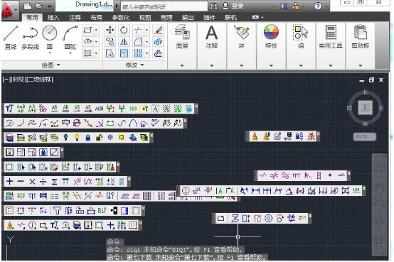394x262 pixels.
Task: Open the 实用工具 calculator utilities icon
Action: (331, 37)
